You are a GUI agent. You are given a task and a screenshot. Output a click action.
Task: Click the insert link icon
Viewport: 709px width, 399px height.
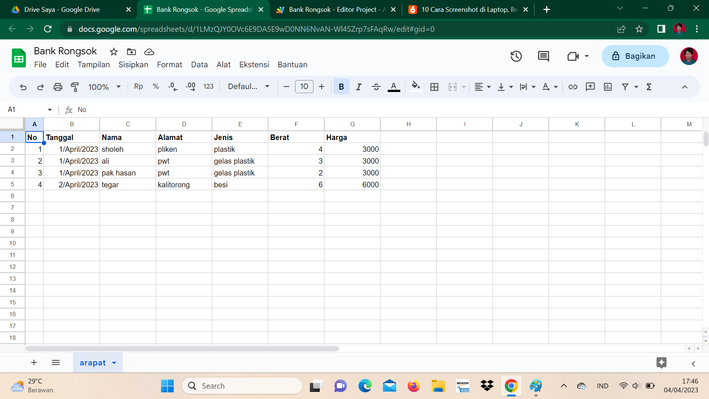point(573,87)
